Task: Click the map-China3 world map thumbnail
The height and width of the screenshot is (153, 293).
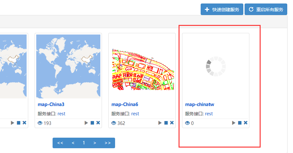Action: coord(68,66)
